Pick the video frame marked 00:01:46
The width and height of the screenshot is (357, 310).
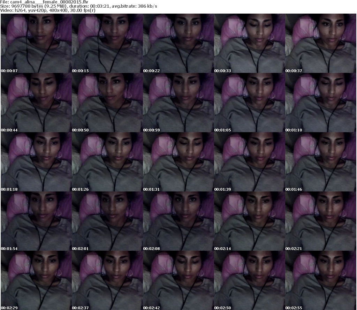[321, 162]
